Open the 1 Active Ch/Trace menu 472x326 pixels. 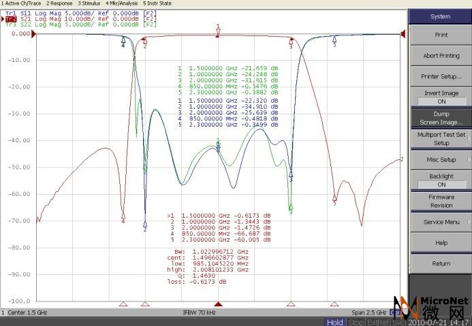click(21, 3)
